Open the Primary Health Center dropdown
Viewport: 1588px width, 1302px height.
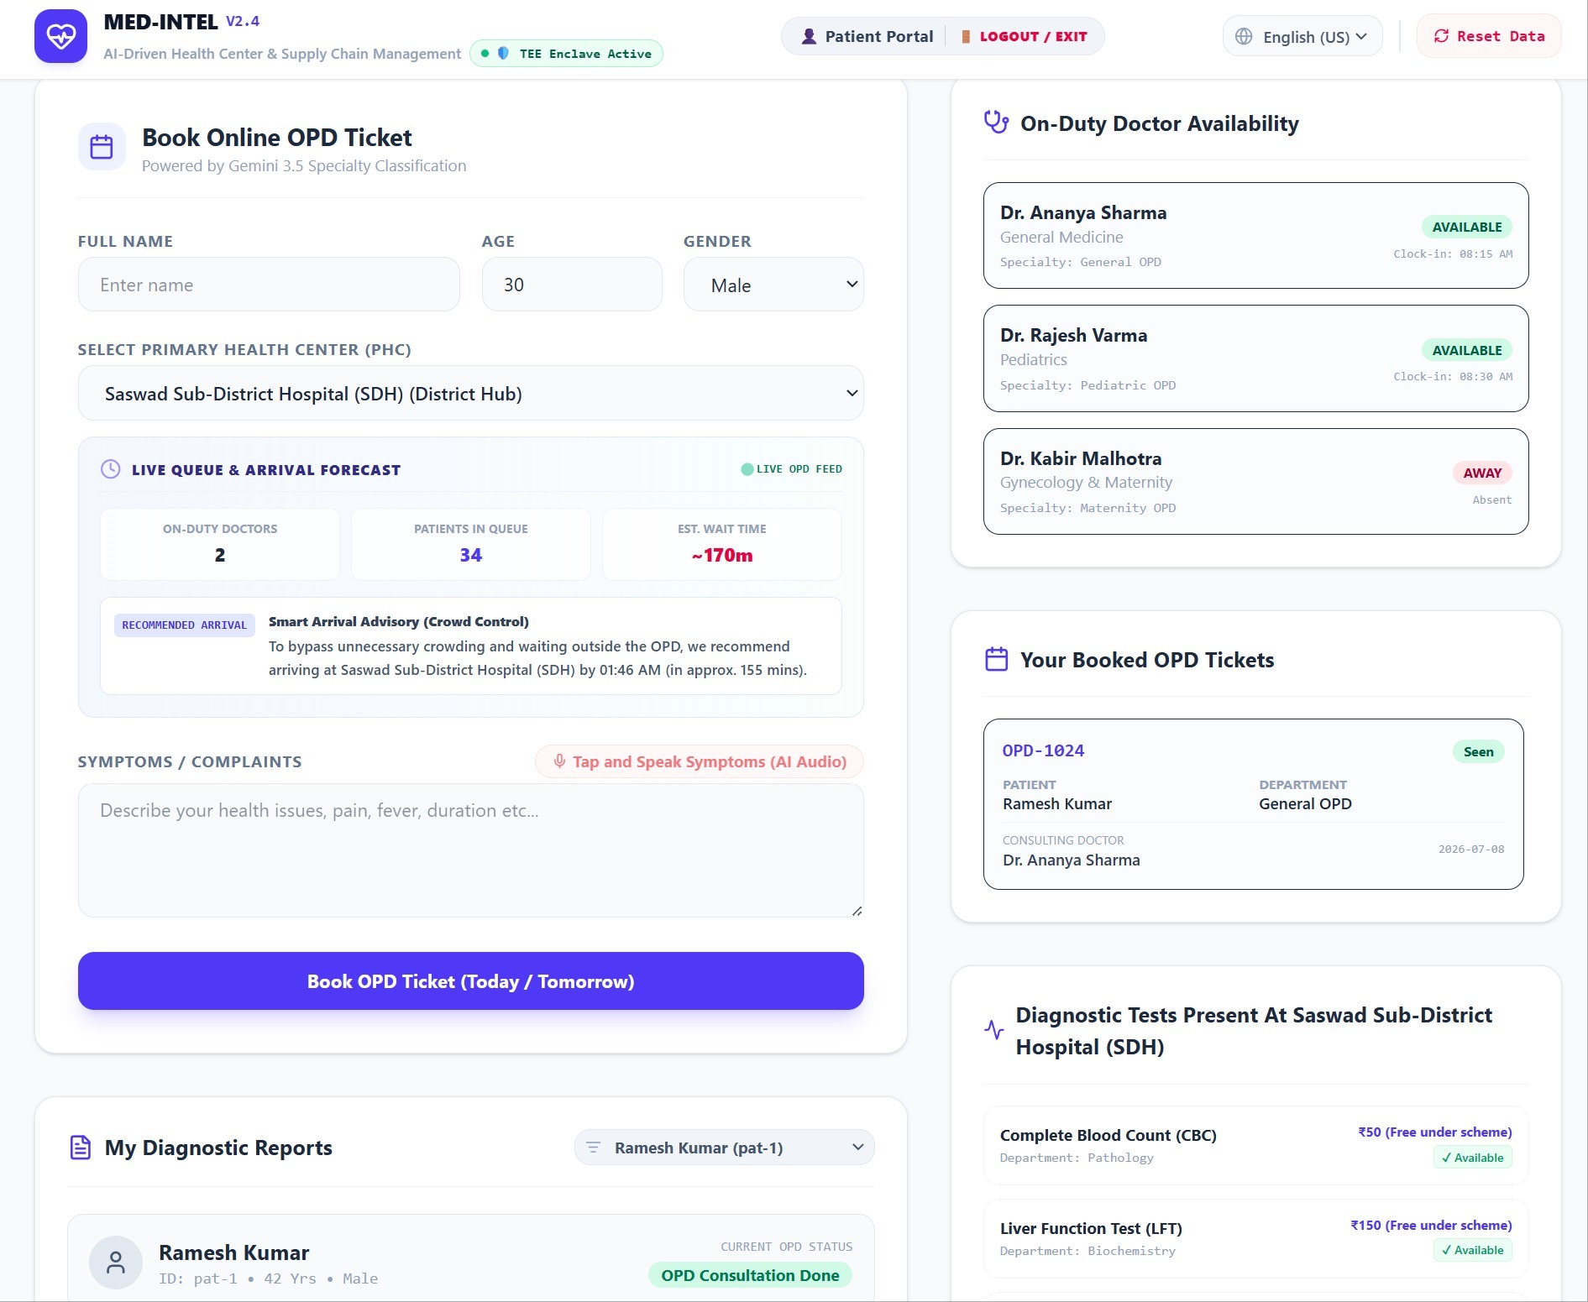[471, 393]
